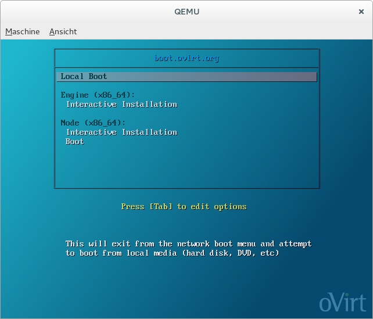Viewport: 373px width, 319px height.
Task: Click the oVirt logo watermark
Action: (x=342, y=302)
